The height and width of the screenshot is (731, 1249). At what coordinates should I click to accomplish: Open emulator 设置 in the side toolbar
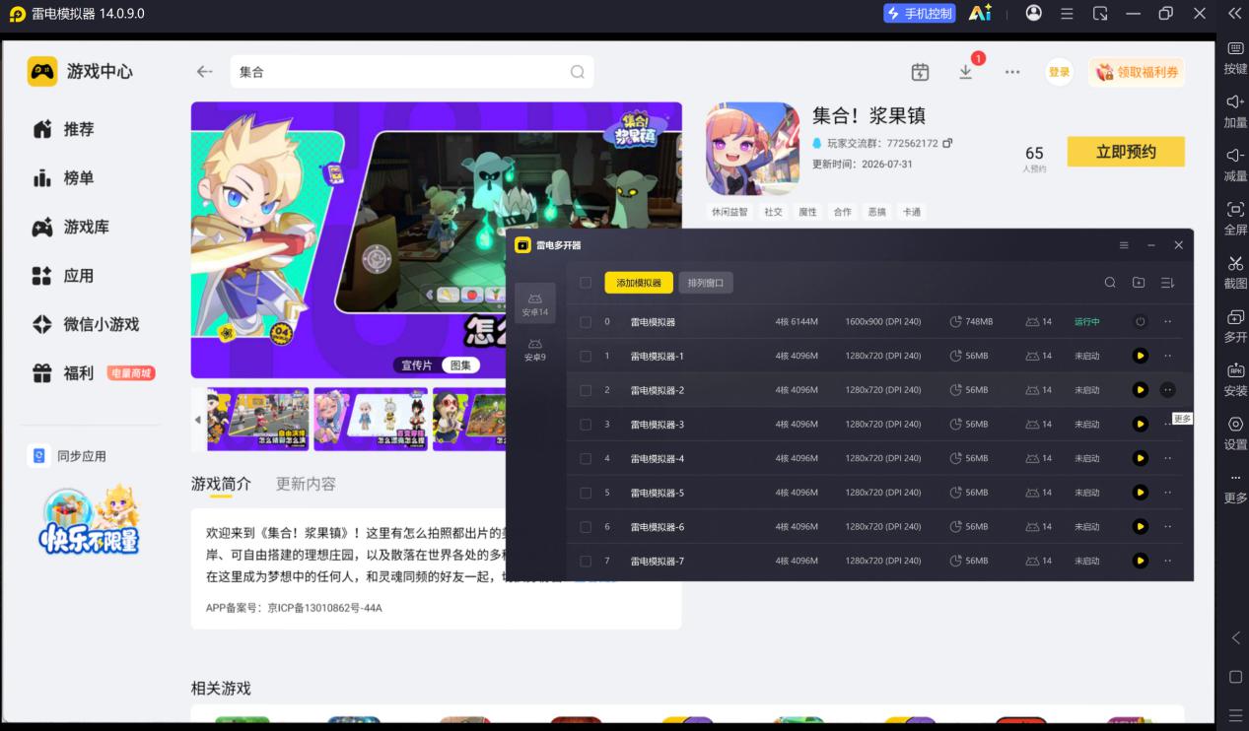[x=1235, y=432]
